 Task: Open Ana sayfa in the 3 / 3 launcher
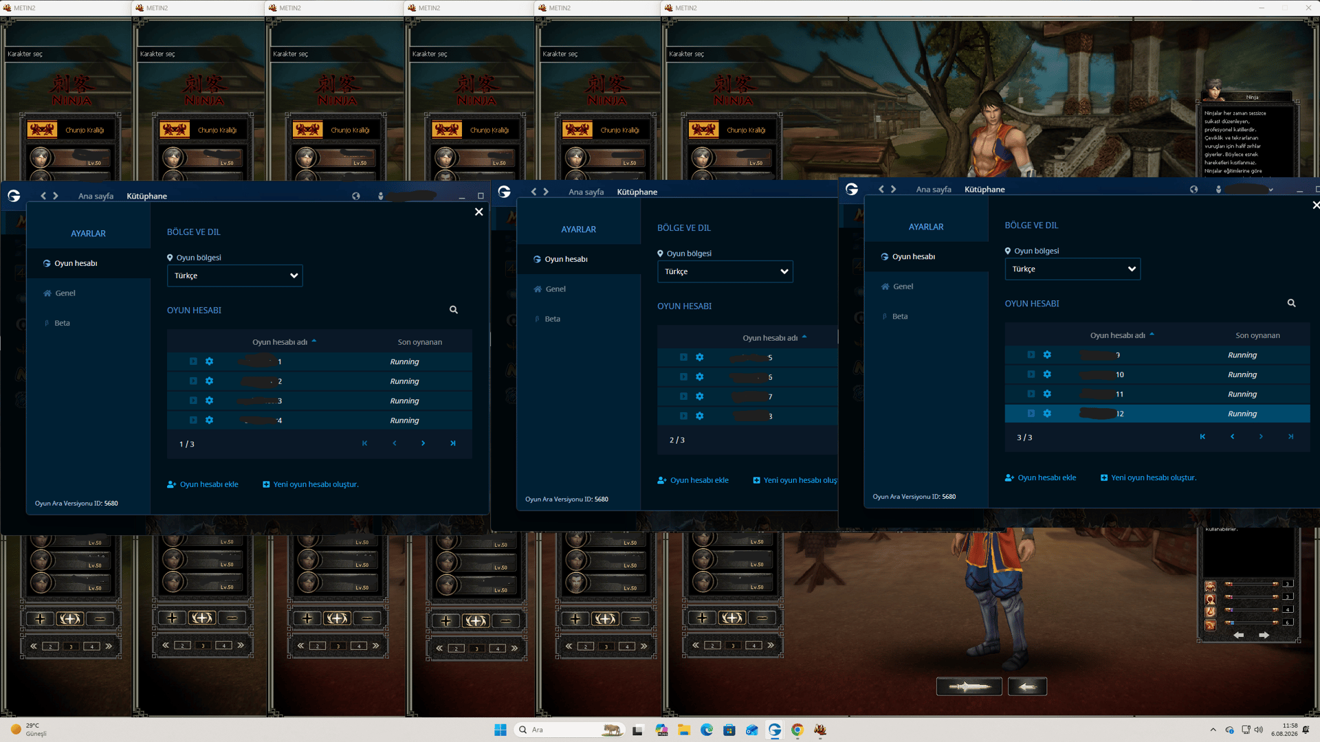(934, 189)
